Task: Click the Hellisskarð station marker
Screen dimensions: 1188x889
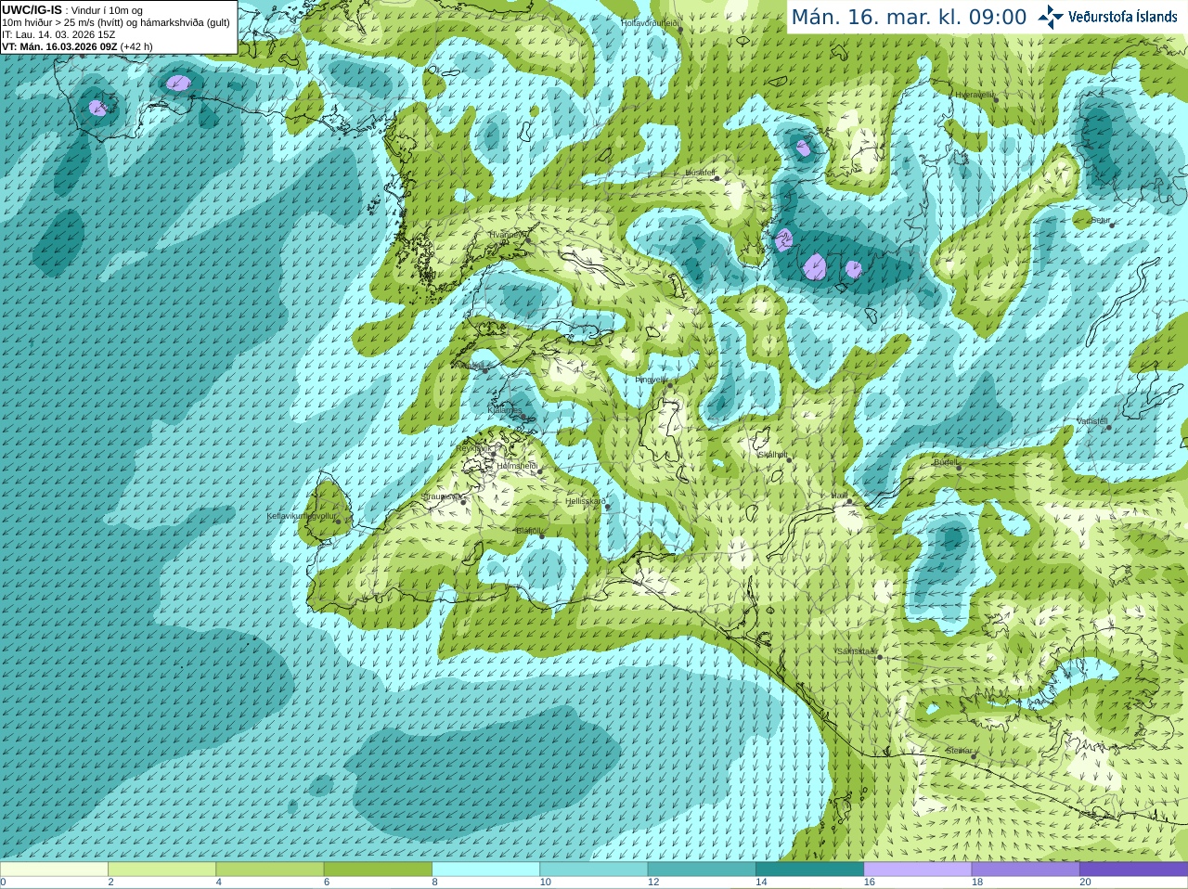Action: pyautogui.click(x=610, y=507)
